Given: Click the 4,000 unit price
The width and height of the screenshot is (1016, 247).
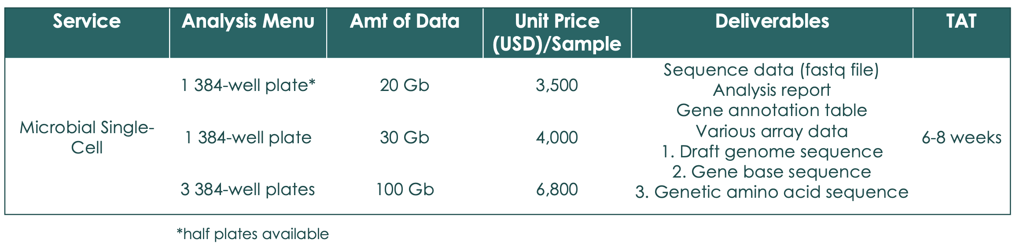Looking at the screenshot, I should [557, 138].
